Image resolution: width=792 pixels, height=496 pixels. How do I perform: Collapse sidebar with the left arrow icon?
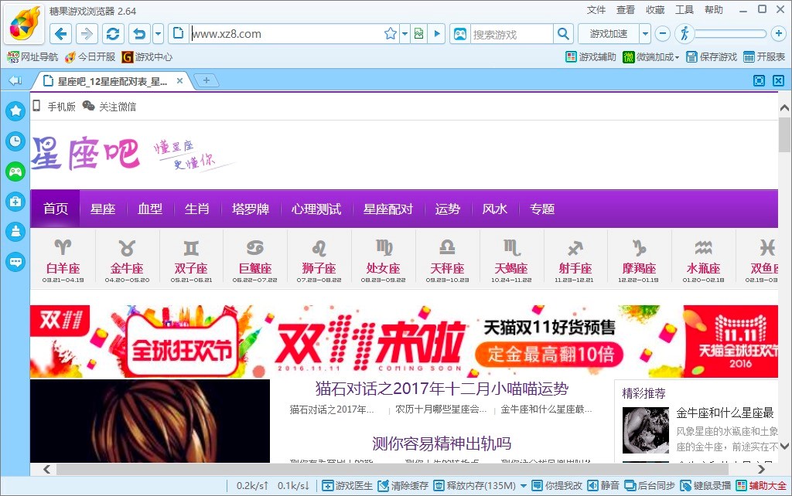pyautogui.click(x=15, y=80)
